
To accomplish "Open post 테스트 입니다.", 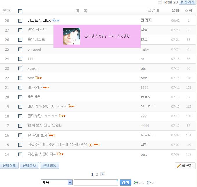I will [39, 20].
